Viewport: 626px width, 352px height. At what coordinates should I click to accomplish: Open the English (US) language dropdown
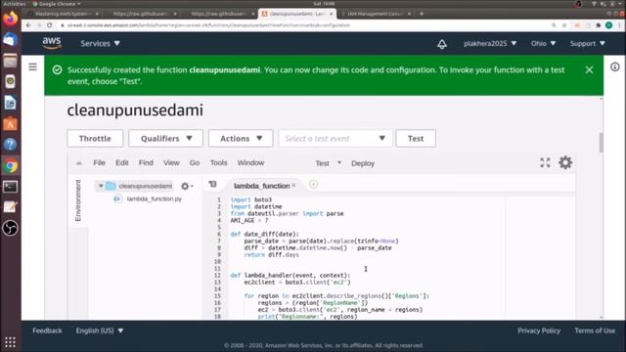(100, 330)
